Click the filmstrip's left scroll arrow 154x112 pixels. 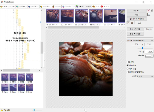(47, 27)
